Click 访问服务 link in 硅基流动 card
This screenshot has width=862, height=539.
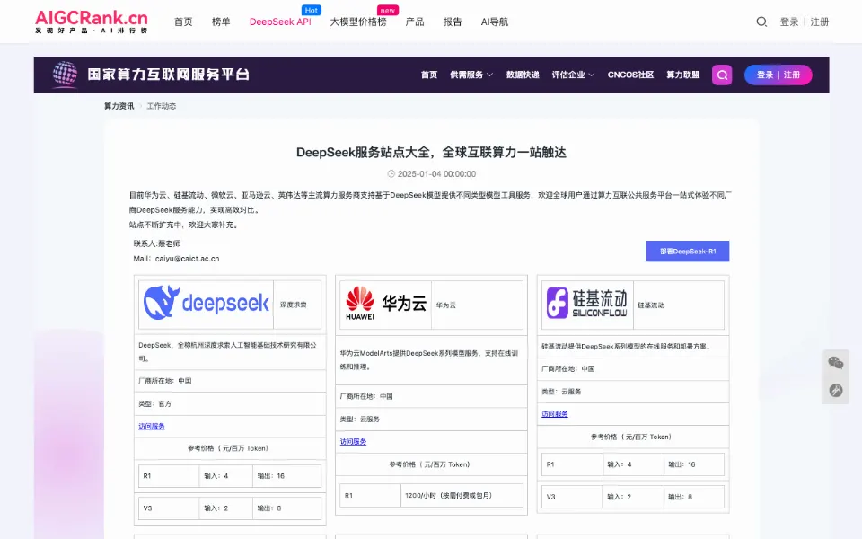click(555, 413)
